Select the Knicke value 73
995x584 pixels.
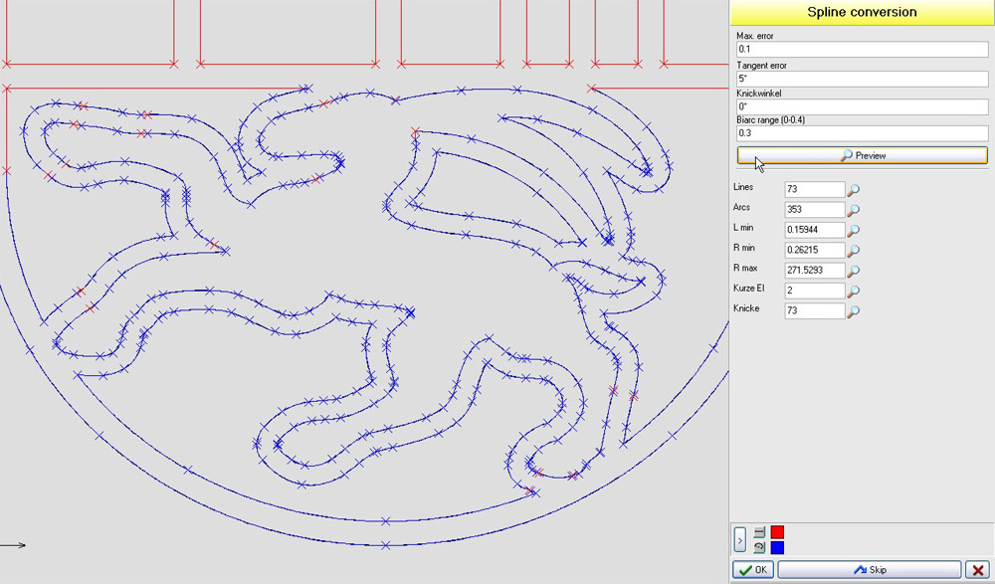pos(815,311)
